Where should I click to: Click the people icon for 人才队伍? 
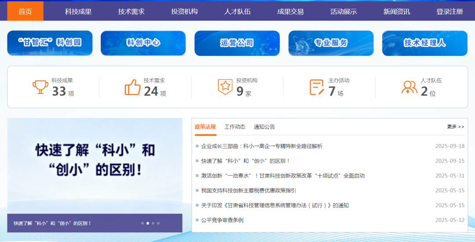[409, 87]
